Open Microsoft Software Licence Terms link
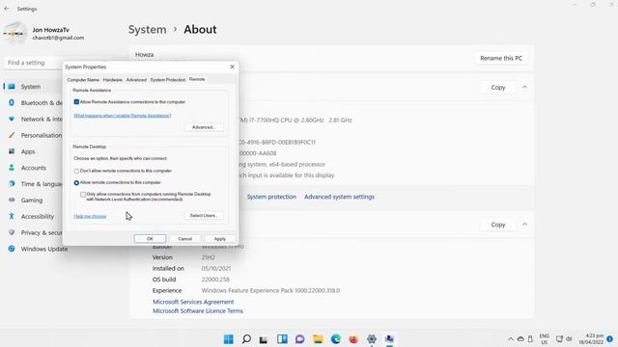The width and height of the screenshot is (618, 347). point(198,310)
